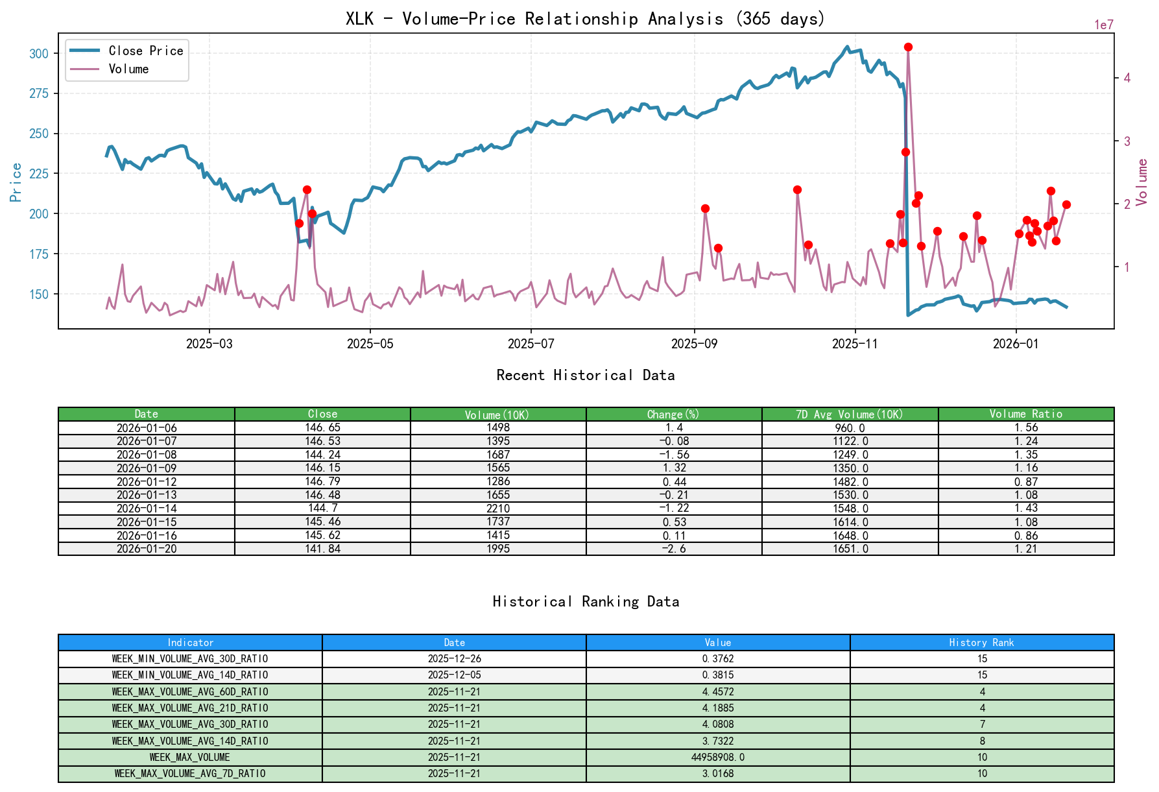Click the WEEK_MIN_VOLUME_AVG_30D_RATIO indicator label
Image resolution: width=1159 pixels, height=792 pixels.
[x=190, y=658]
